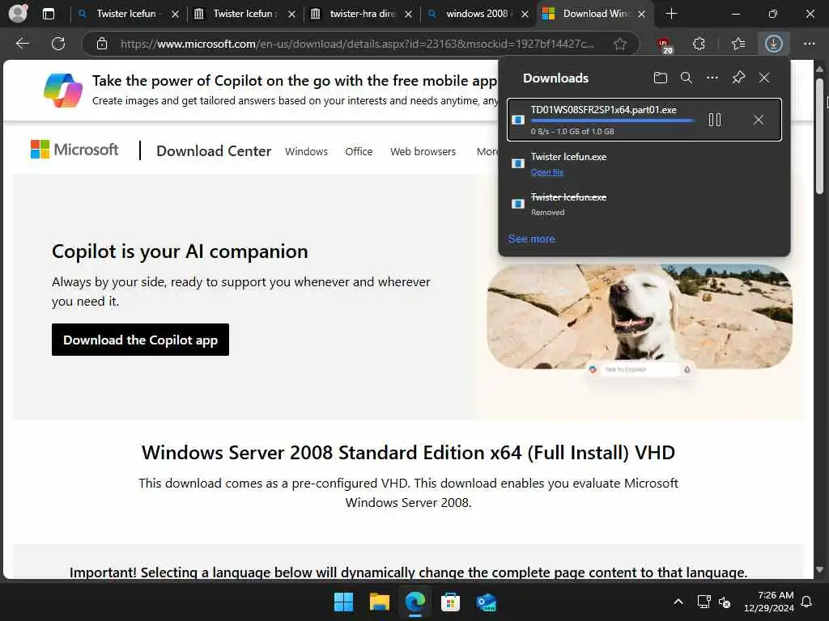Open more options in Downloads panel

click(x=712, y=78)
